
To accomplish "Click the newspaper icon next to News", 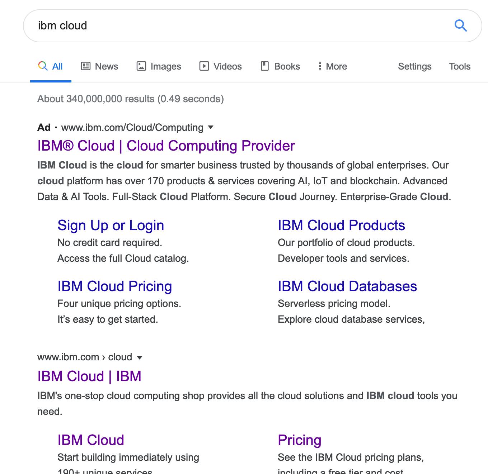I will tap(86, 66).
